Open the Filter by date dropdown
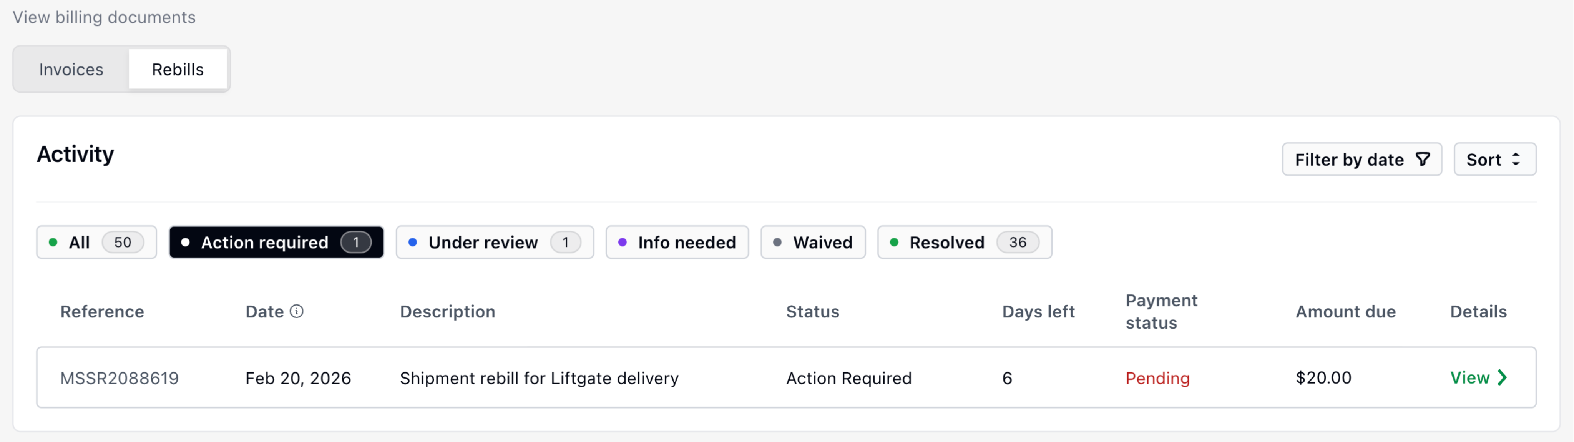 (x=1361, y=160)
